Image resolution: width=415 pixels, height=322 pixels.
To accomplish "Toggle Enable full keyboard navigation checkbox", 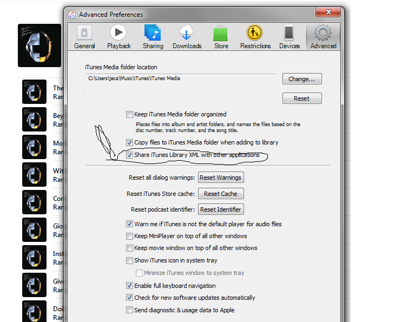I will coord(129,286).
